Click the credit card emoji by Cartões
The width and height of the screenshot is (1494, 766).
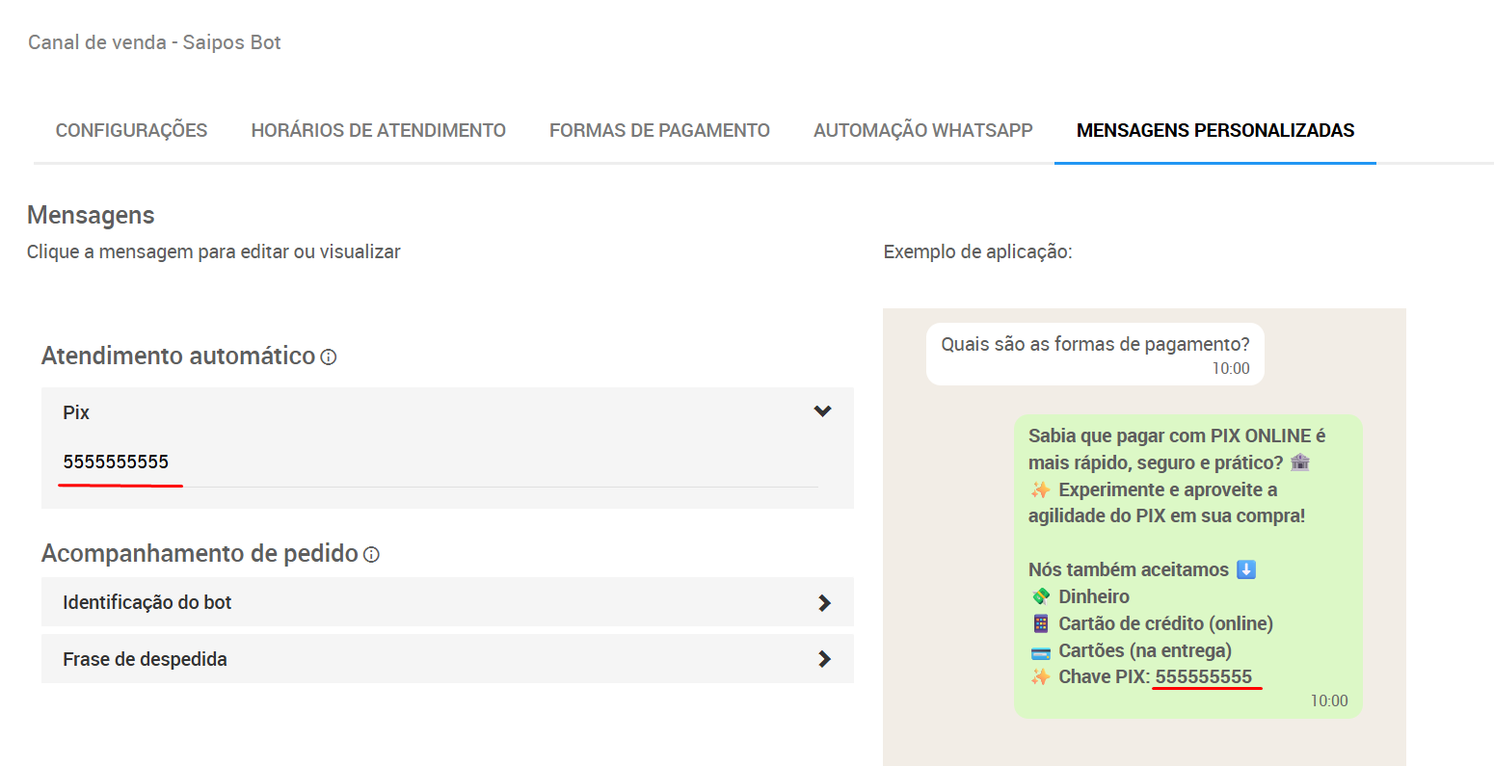pos(1040,651)
